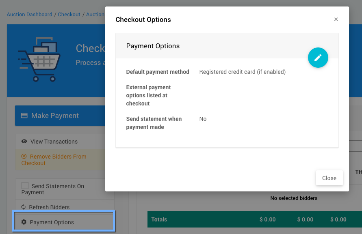362x234 pixels.
Task: Click the pencil edit button in Payment Options
Action: [318, 58]
